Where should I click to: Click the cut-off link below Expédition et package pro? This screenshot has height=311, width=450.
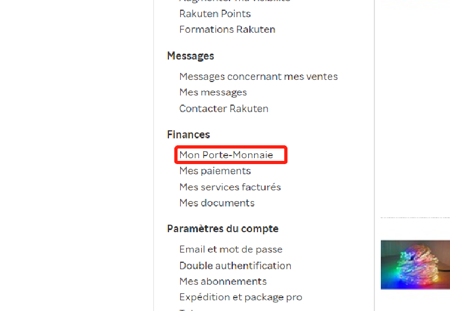188,309
